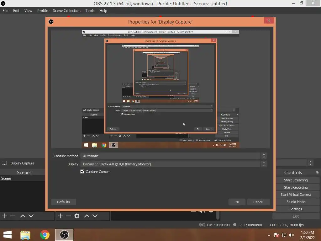Screen dimensions: 321x241
Task: Open the Scene Collection menu
Action: [66, 11]
